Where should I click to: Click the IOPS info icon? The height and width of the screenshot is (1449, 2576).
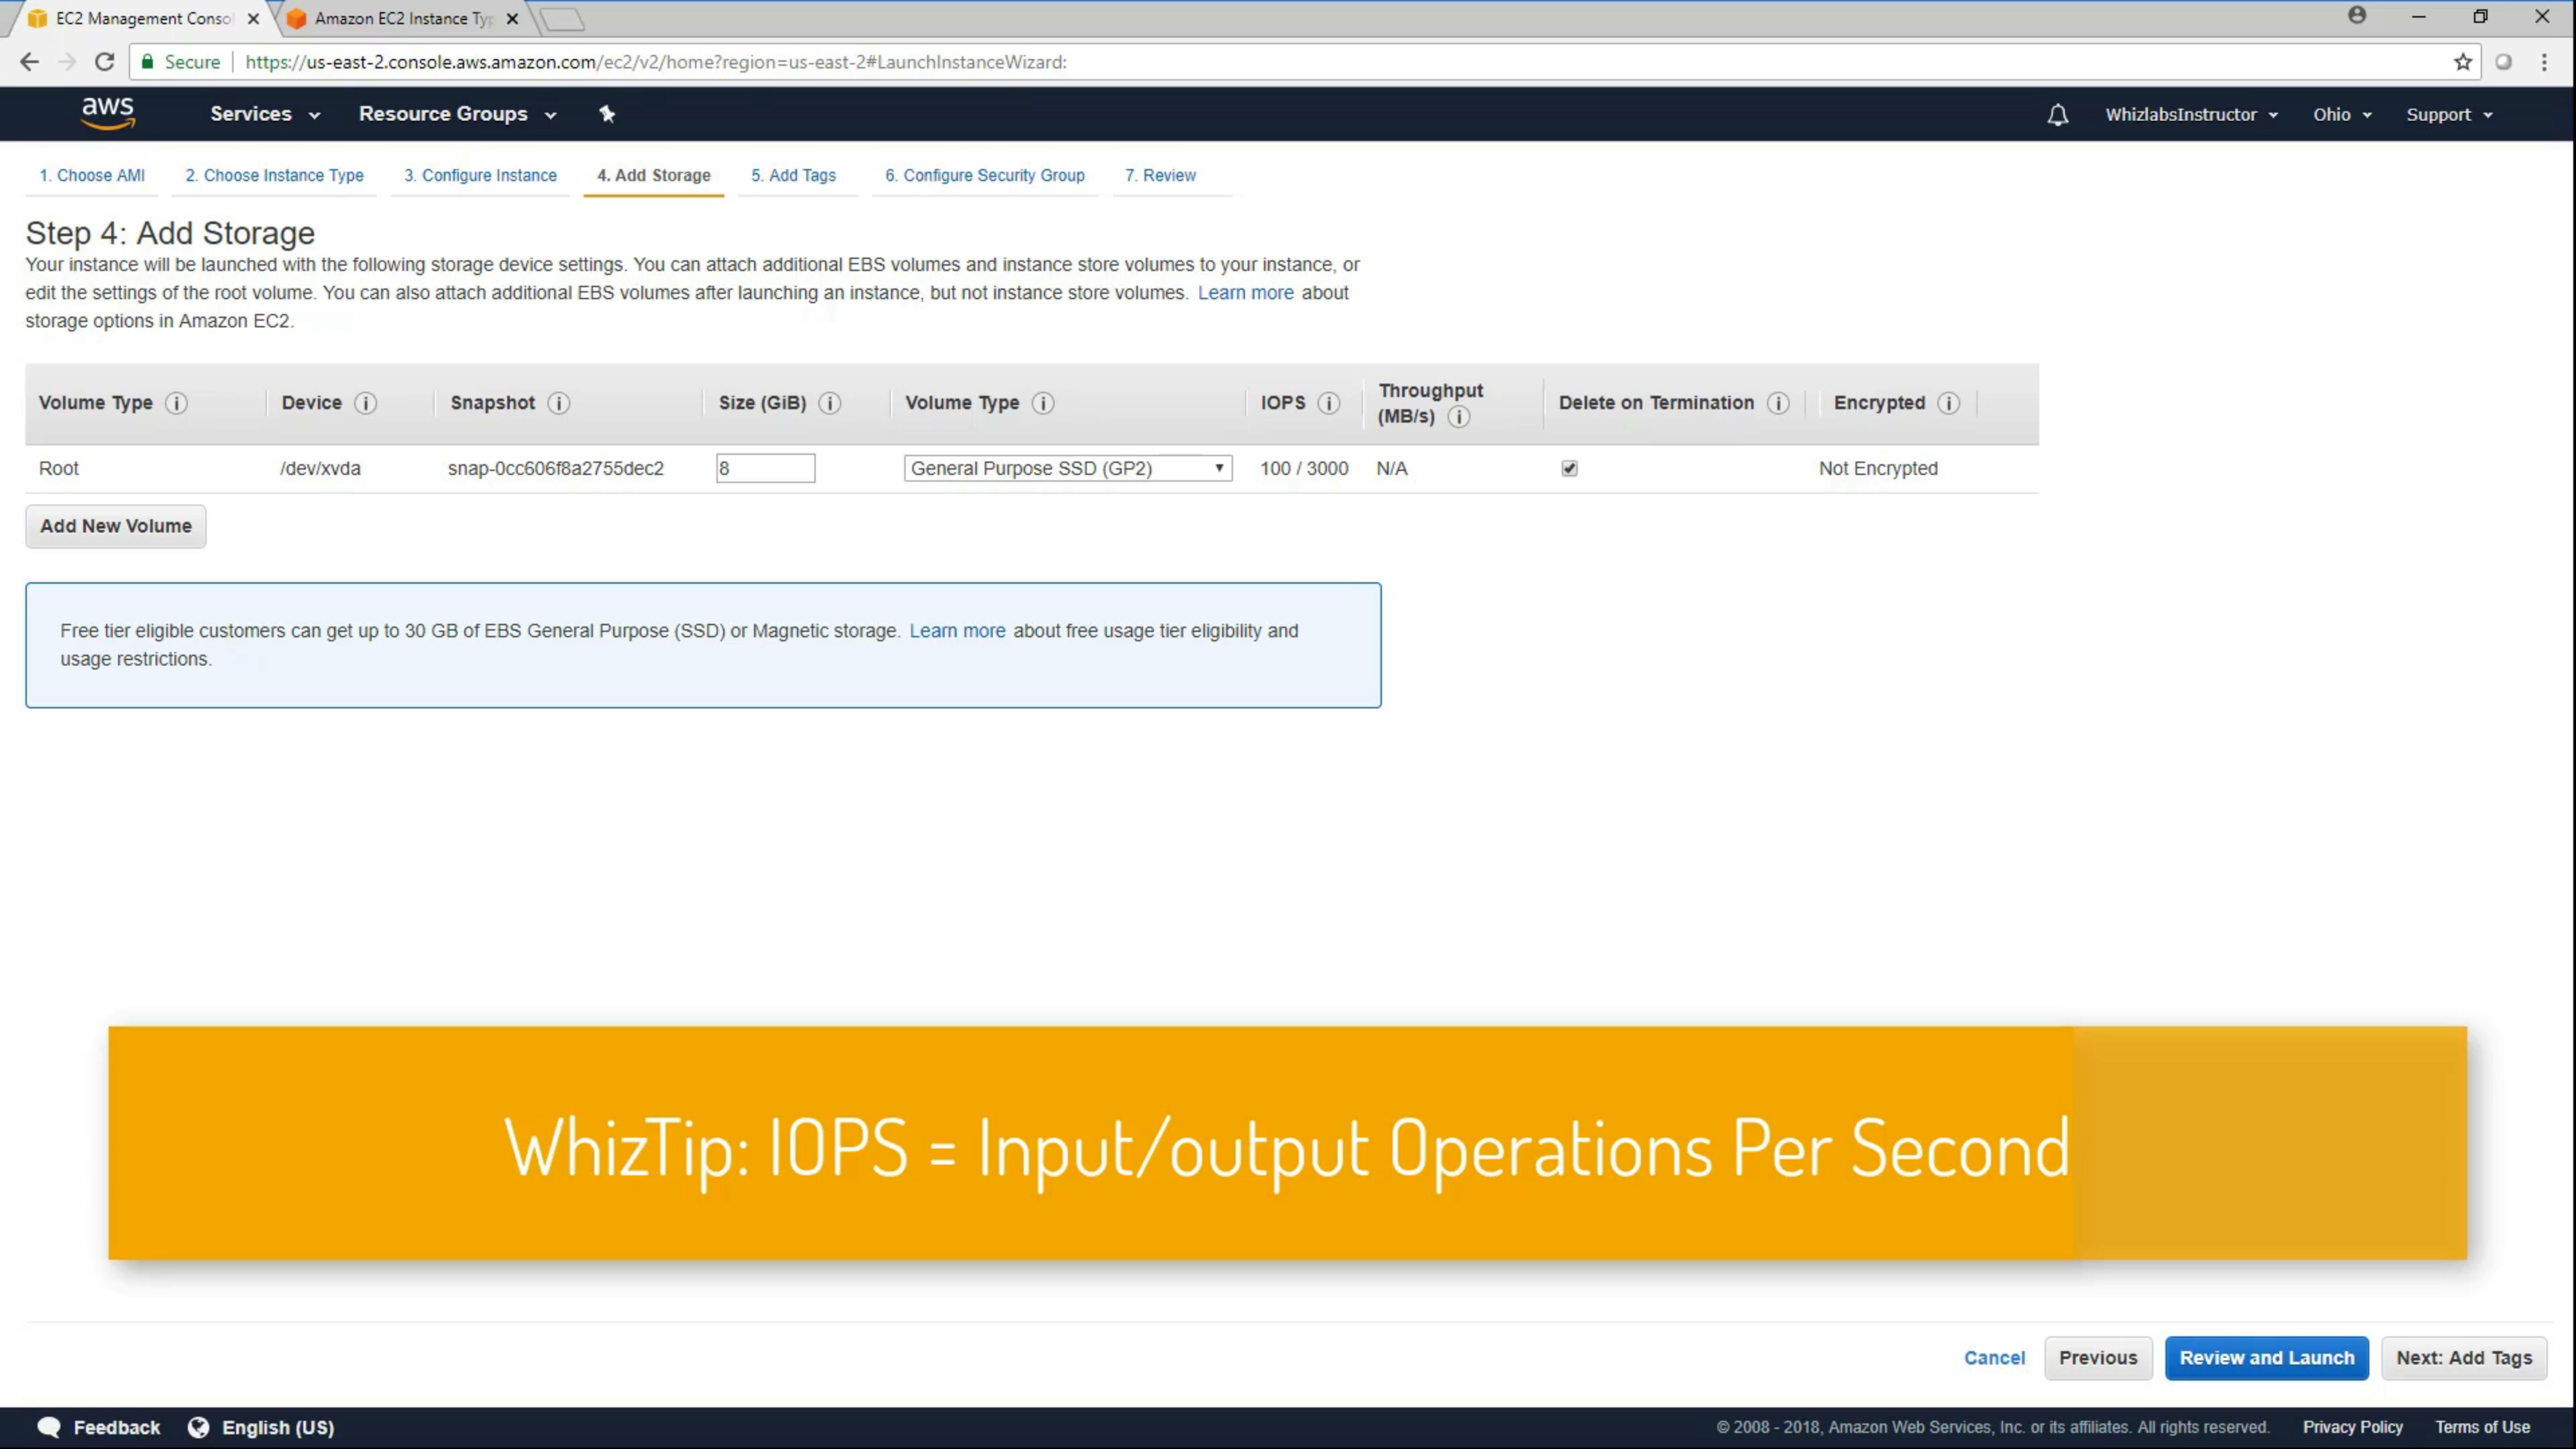click(x=1329, y=403)
